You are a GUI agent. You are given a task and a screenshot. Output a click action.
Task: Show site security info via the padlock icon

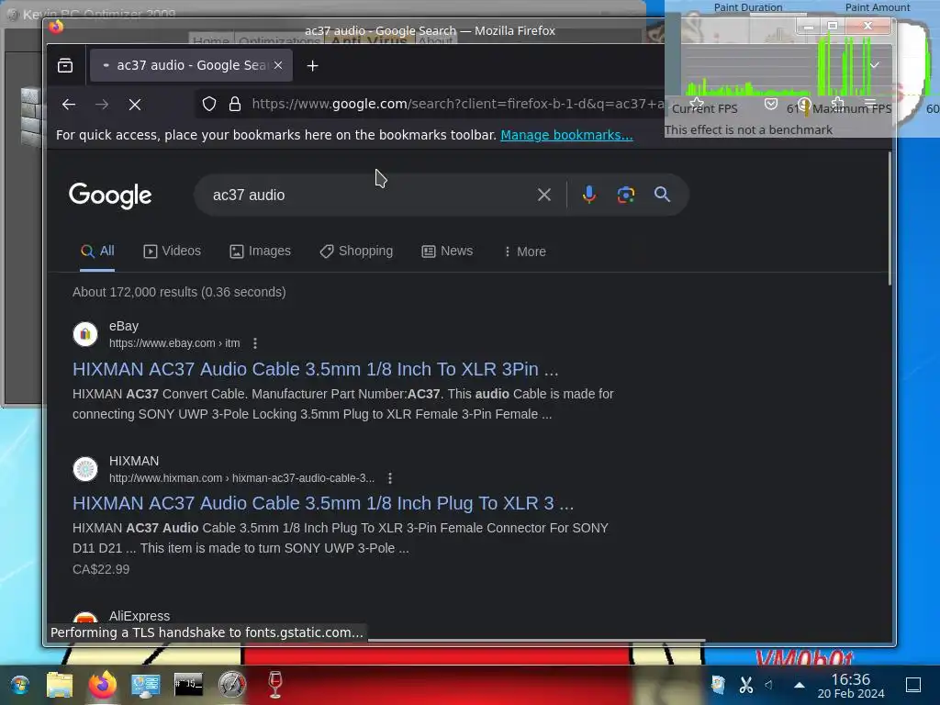pyautogui.click(x=235, y=104)
